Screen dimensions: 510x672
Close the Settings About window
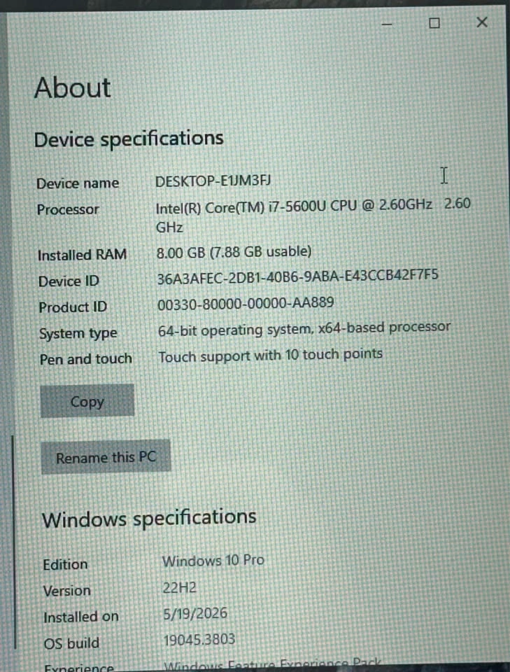tap(482, 22)
